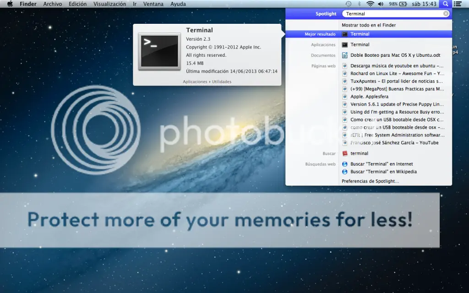Click the globe icon for Wikipedia search
Screen dimensions: 469x293
(345, 172)
